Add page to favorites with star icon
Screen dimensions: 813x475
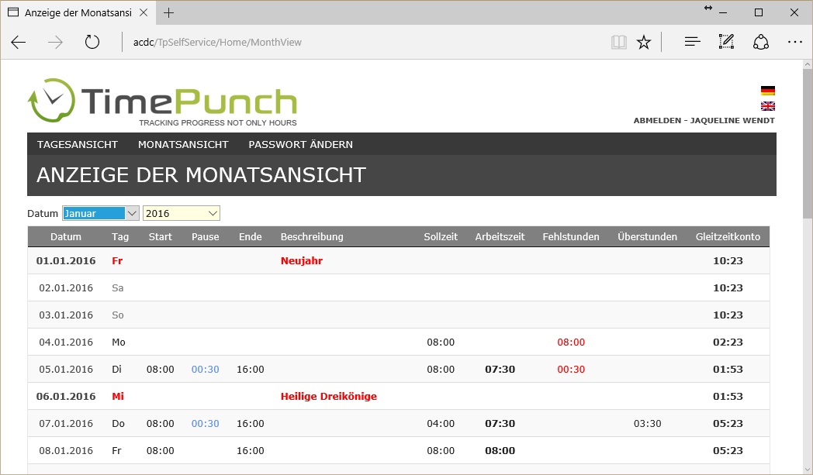(x=644, y=43)
